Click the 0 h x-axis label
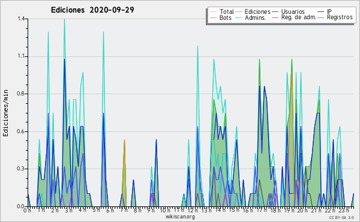This screenshot has width=360, height=222. [x=28, y=211]
